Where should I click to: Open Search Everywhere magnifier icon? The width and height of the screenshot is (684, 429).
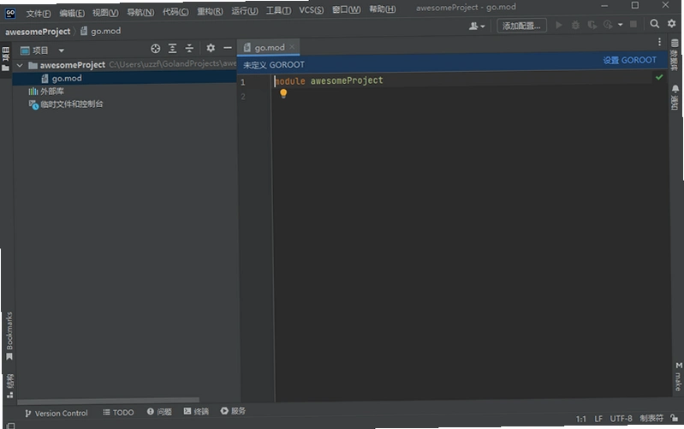pyautogui.click(x=655, y=24)
